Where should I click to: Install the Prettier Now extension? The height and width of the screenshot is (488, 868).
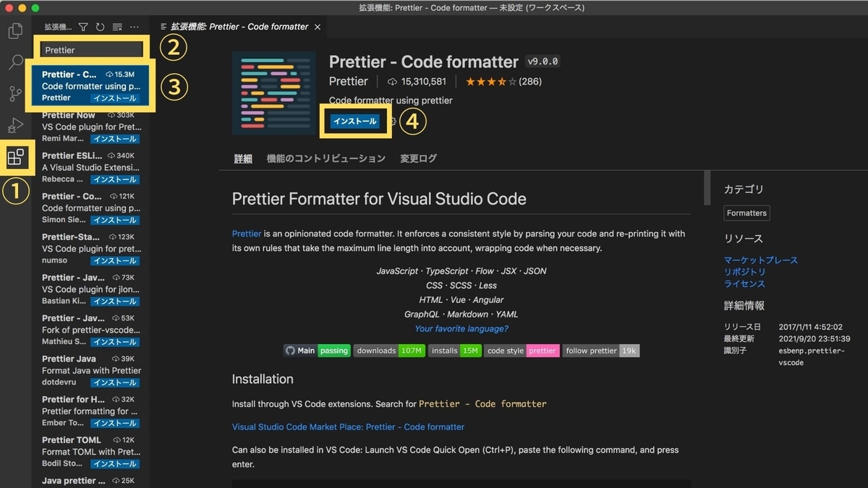114,139
